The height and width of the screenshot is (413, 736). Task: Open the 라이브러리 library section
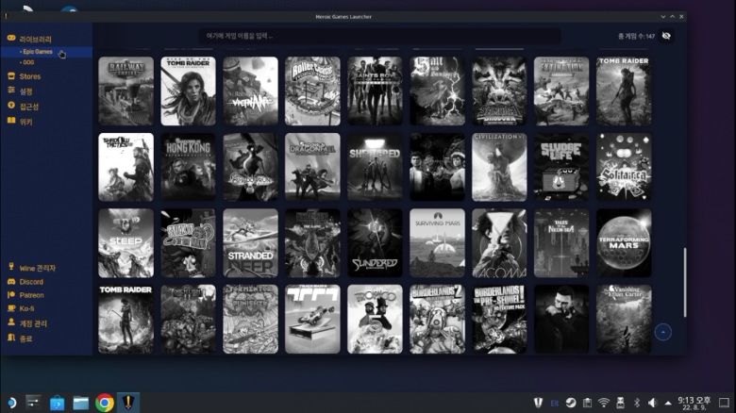pos(29,39)
